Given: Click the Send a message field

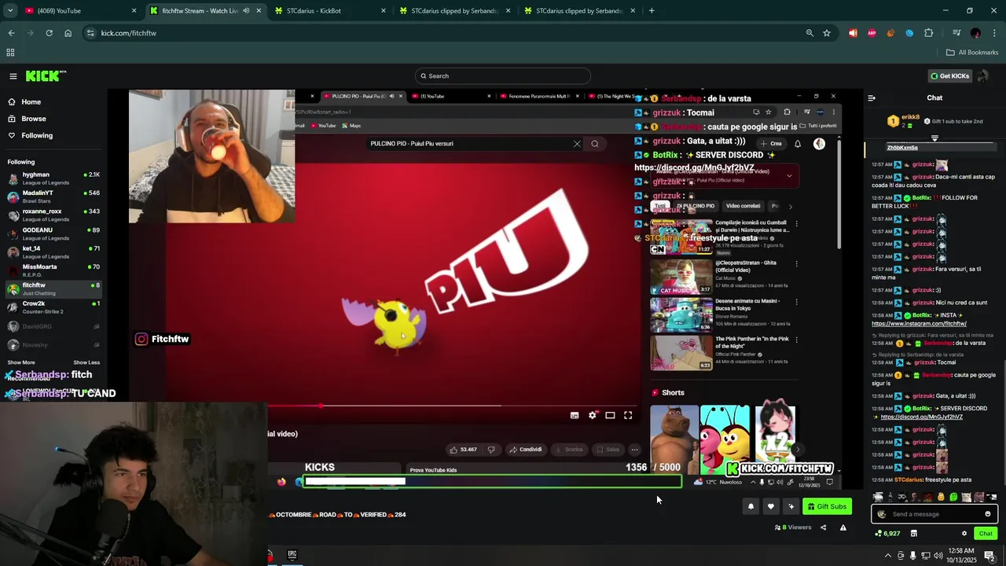Looking at the screenshot, I should coord(934,514).
